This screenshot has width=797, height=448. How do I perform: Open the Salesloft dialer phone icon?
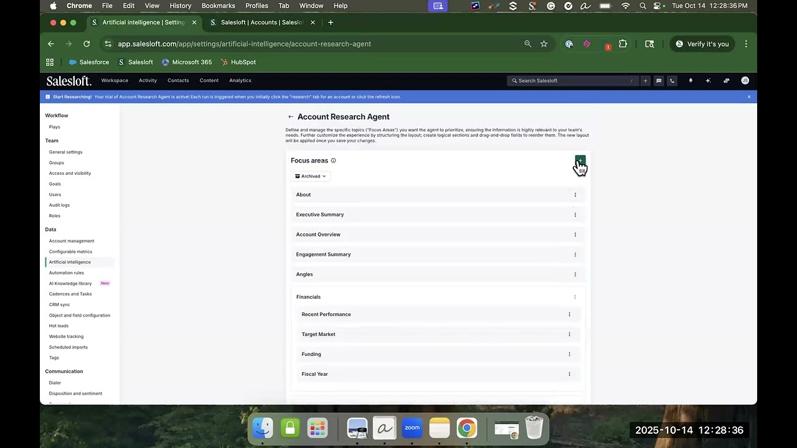pyautogui.click(x=672, y=80)
